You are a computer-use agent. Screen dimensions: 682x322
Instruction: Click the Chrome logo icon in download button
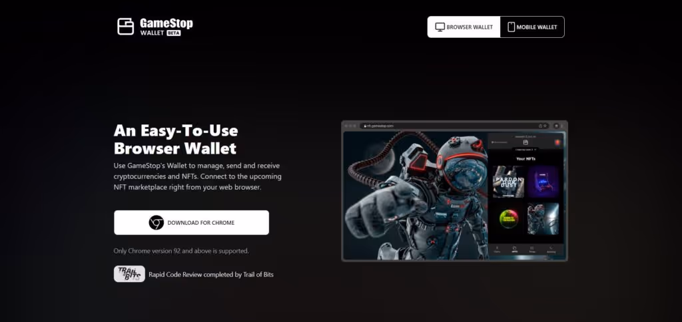pyautogui.click(x=156, y=222)
